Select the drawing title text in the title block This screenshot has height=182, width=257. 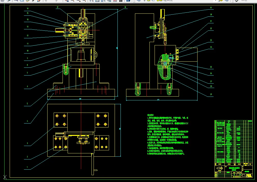234,169
